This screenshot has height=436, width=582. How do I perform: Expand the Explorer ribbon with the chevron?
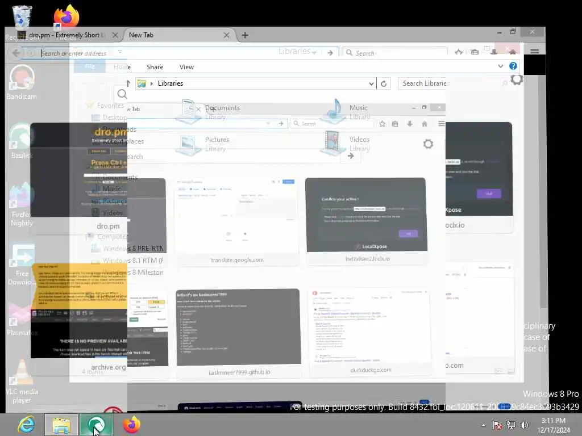coord(500,66)
